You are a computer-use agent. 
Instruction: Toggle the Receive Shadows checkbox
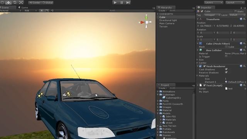coord(226,72)
